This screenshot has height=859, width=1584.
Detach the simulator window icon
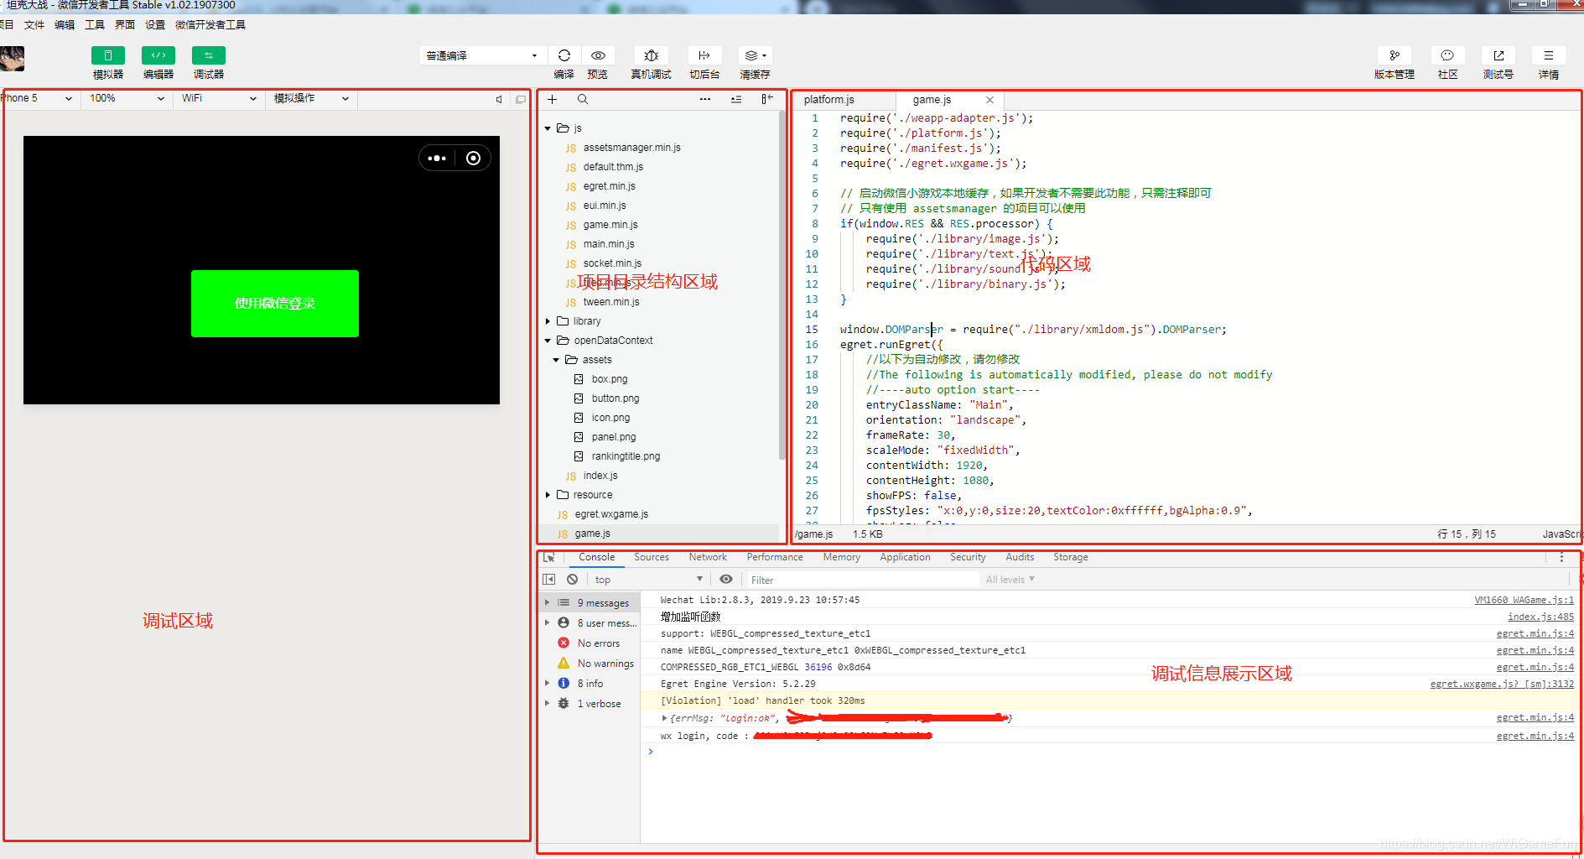[521, 99]
